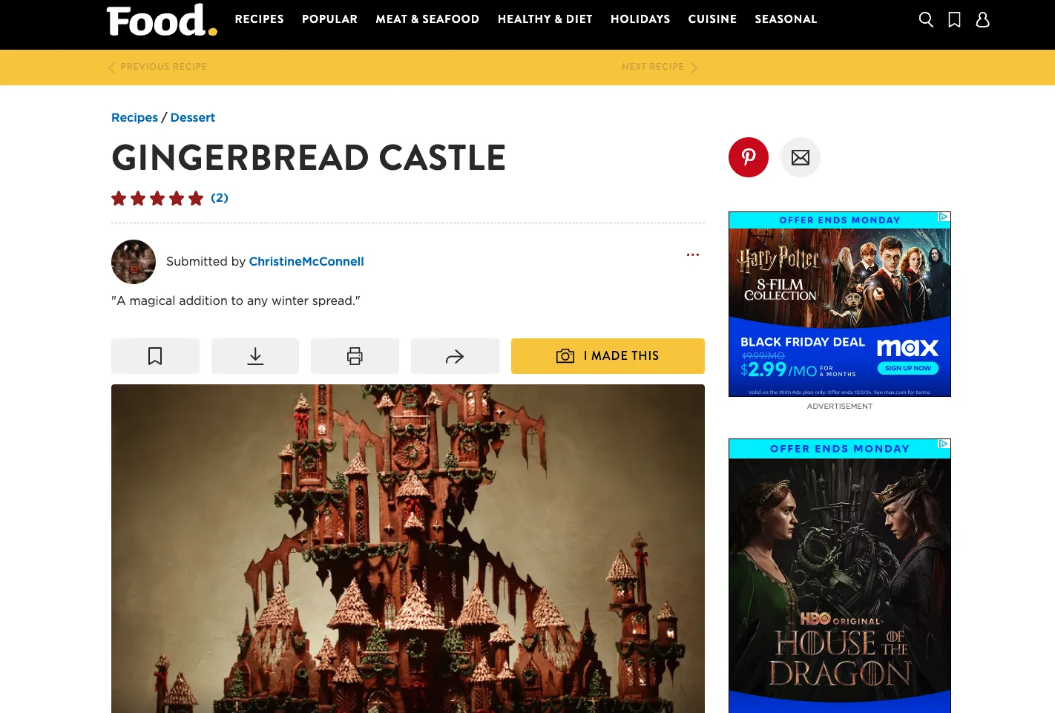Print the Gingerbread Castle recipe
1055x713 pixels.
point(355,356)
